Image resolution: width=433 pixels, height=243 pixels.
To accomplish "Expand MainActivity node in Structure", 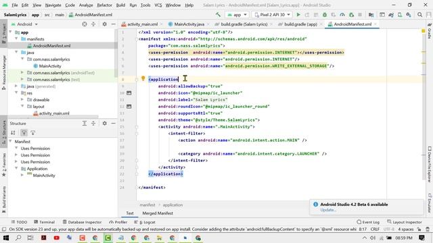I will click(22, 175).
